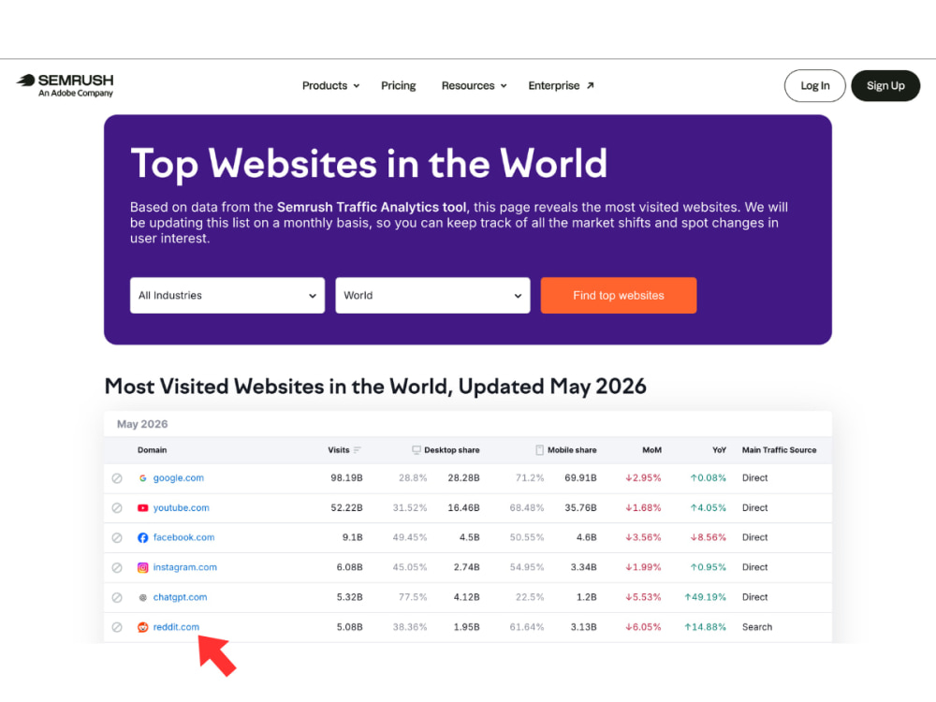Click the circle-slash icon beside google.com
The height and width of the screenshot is (702, 936).
pyautogui.click(x=117, y=478)
